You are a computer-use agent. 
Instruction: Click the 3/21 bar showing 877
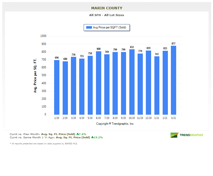(173, 80)
